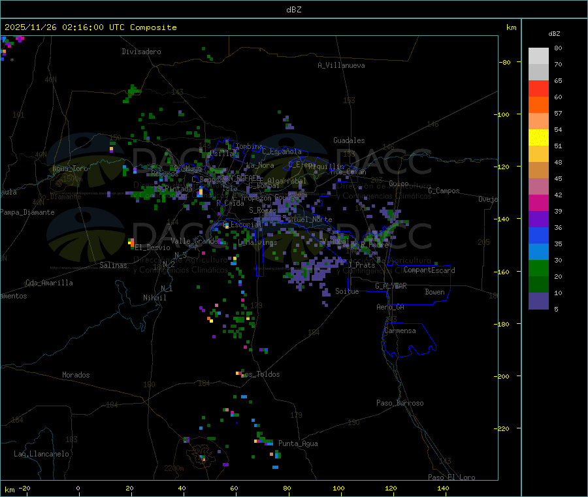Select the CompantEscard label
The width and height of the screenshot is (588, 497).
pos(429,270)
